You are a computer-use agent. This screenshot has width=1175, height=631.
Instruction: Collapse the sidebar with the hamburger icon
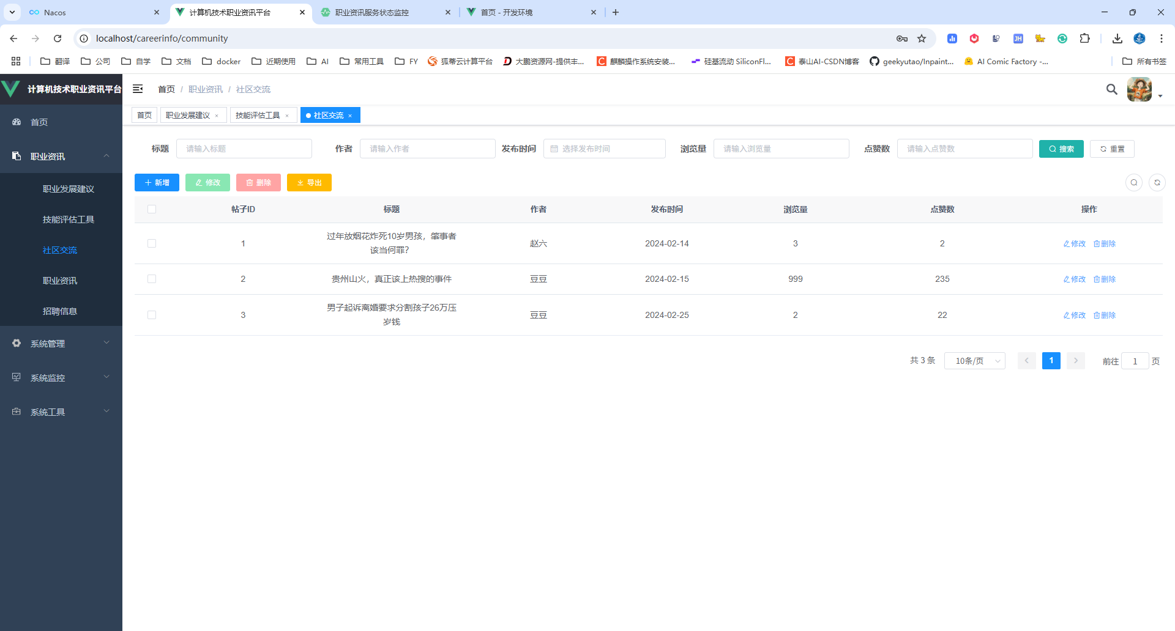[x=138, y=89]
